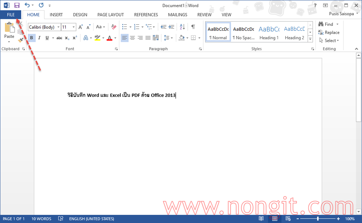Expand the Numbering list dropdown arrow

142,27
